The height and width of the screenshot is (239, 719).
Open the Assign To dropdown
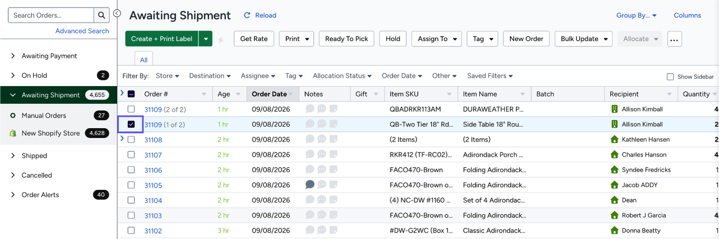click(437, 39)
